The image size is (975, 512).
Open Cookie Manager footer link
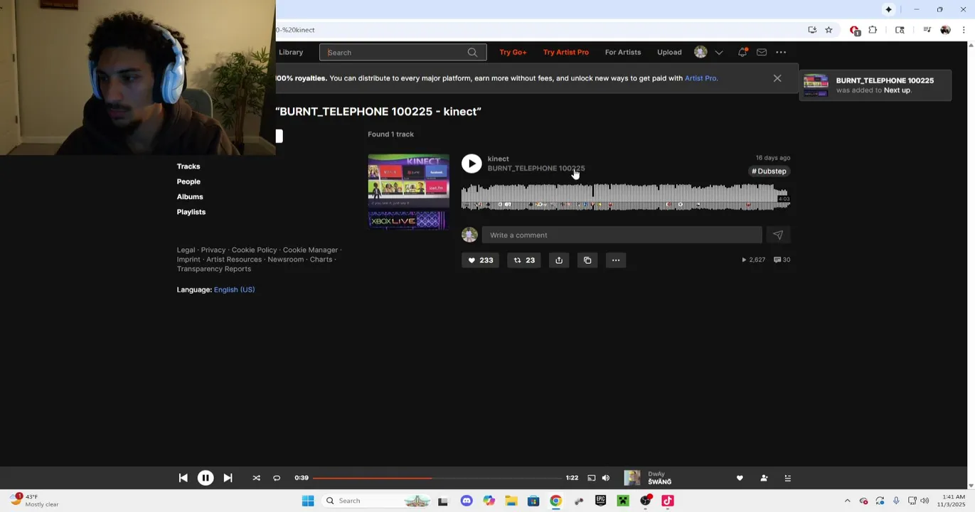310,250
